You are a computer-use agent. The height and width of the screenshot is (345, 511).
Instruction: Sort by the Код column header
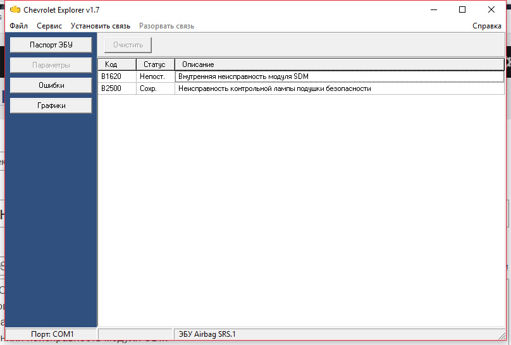pyautogui.click(x=117, y=64)
